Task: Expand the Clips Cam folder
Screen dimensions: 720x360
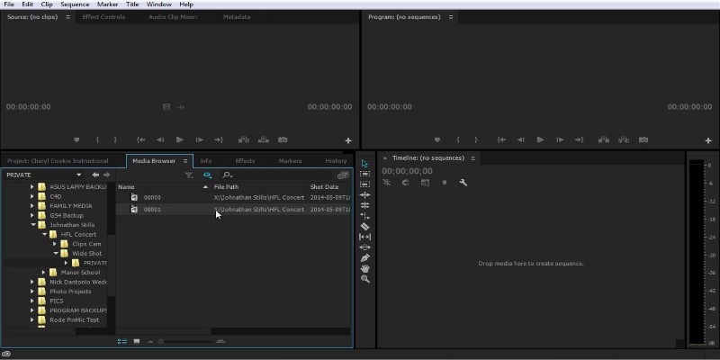Action: (x=55, y=244)
